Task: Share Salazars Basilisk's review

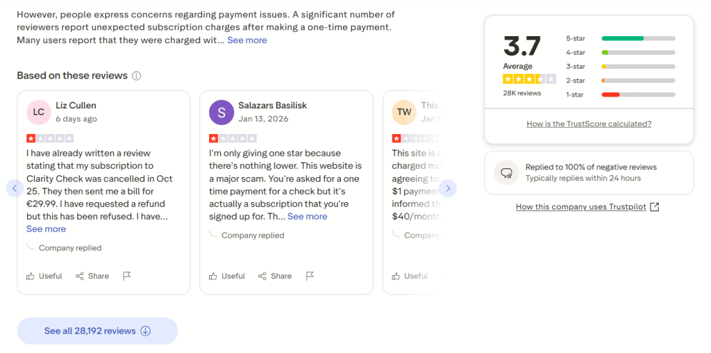Action: pos(275,276)
